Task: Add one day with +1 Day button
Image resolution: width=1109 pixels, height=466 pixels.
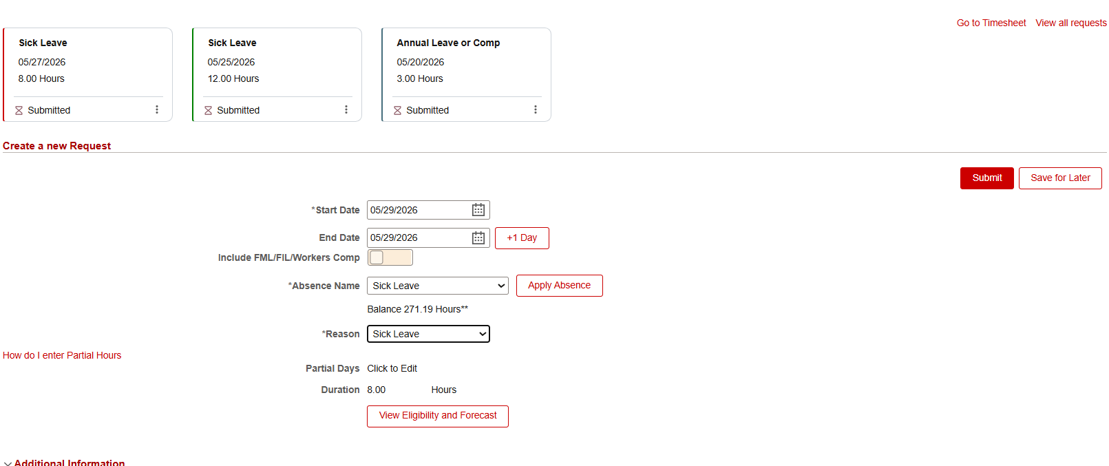Action: (522, 238)
